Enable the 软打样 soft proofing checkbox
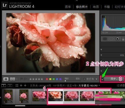 (84, 79)
